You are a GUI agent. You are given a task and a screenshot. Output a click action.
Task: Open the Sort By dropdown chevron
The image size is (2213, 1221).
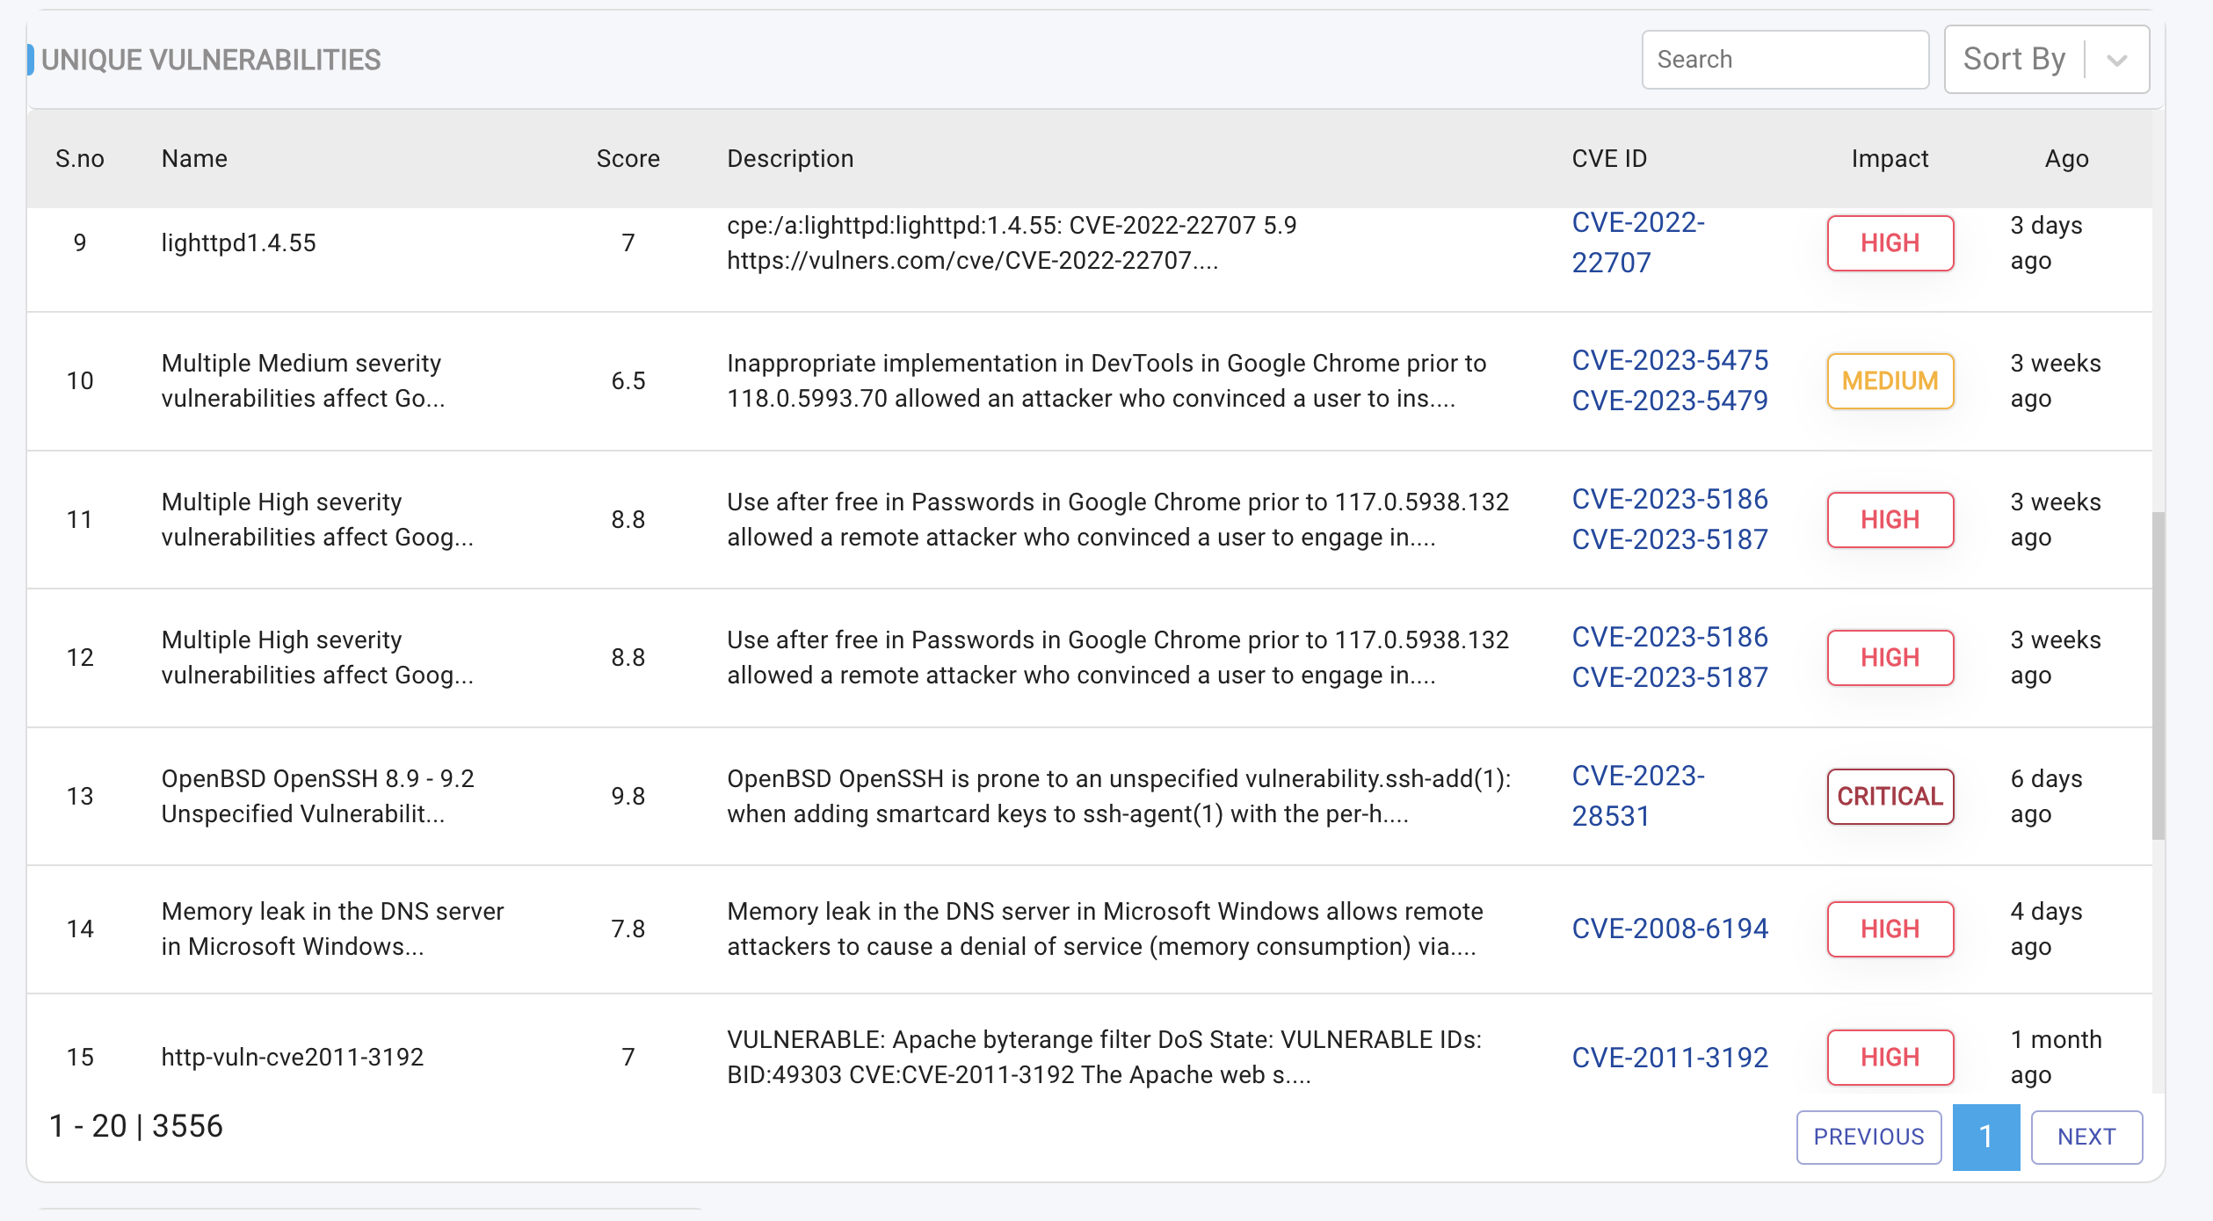[x=2116, y=61]
